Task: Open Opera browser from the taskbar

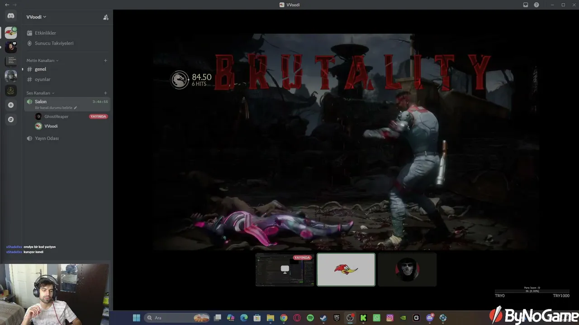Action: (297, 318)
